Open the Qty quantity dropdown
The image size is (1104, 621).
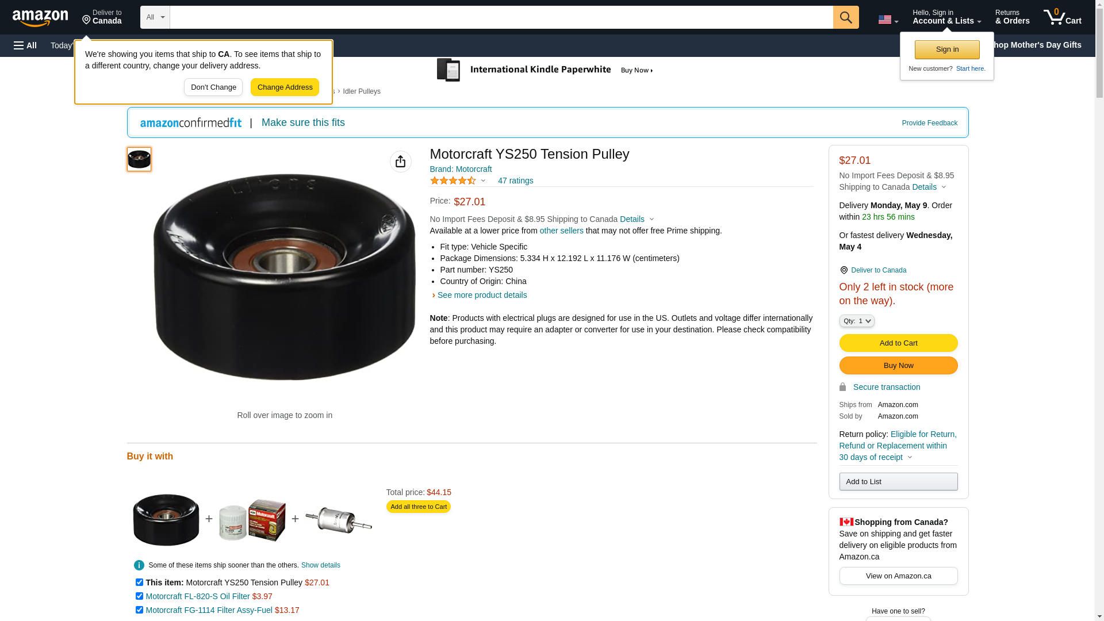coord(857,321)
